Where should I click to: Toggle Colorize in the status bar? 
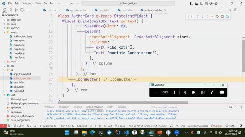pos(217,126)
